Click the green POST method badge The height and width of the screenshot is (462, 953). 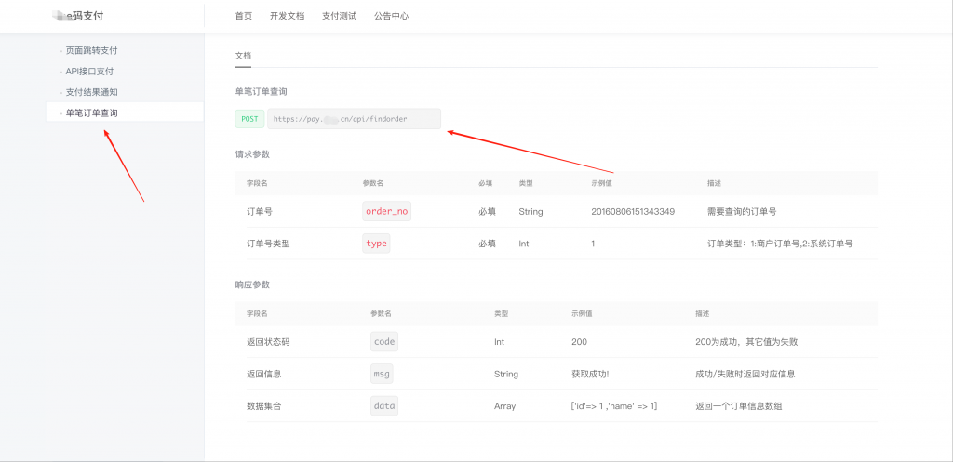click(249, 119)
